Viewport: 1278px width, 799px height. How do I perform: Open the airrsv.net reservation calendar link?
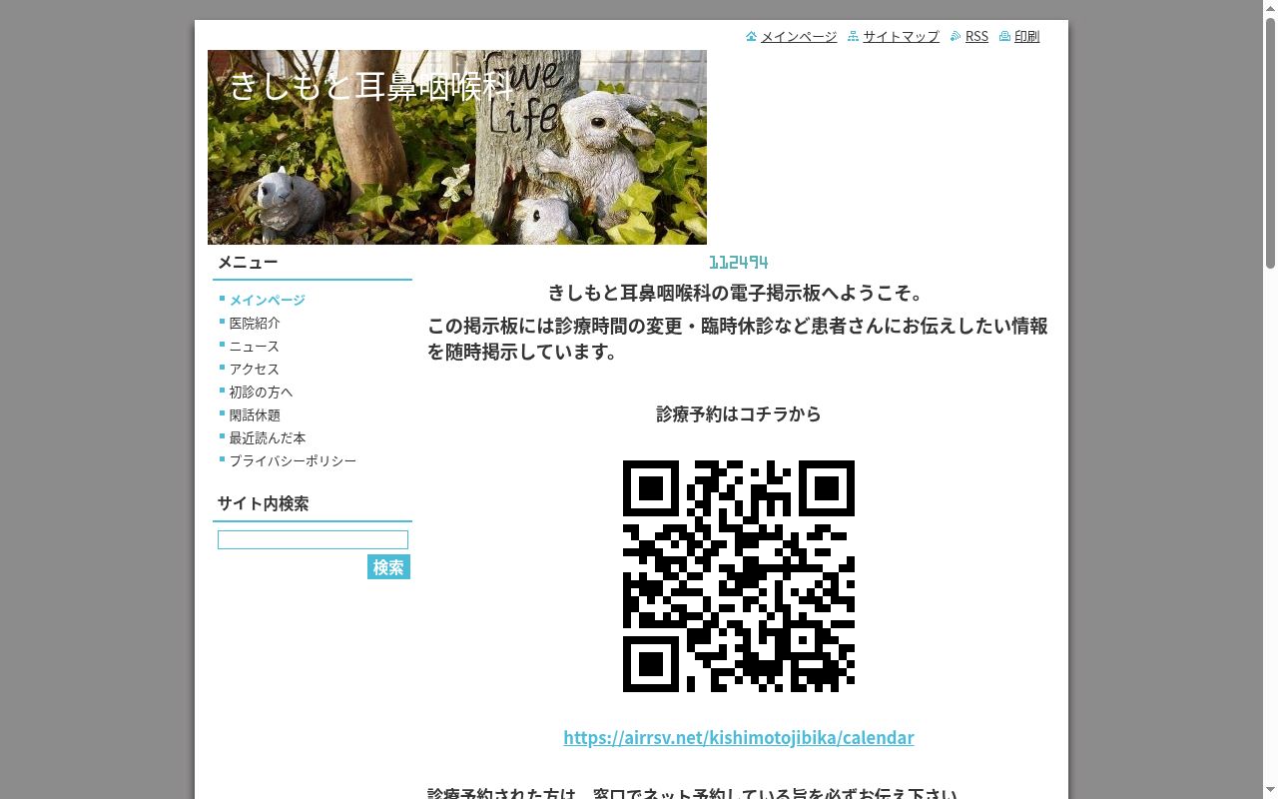(739, 737)
